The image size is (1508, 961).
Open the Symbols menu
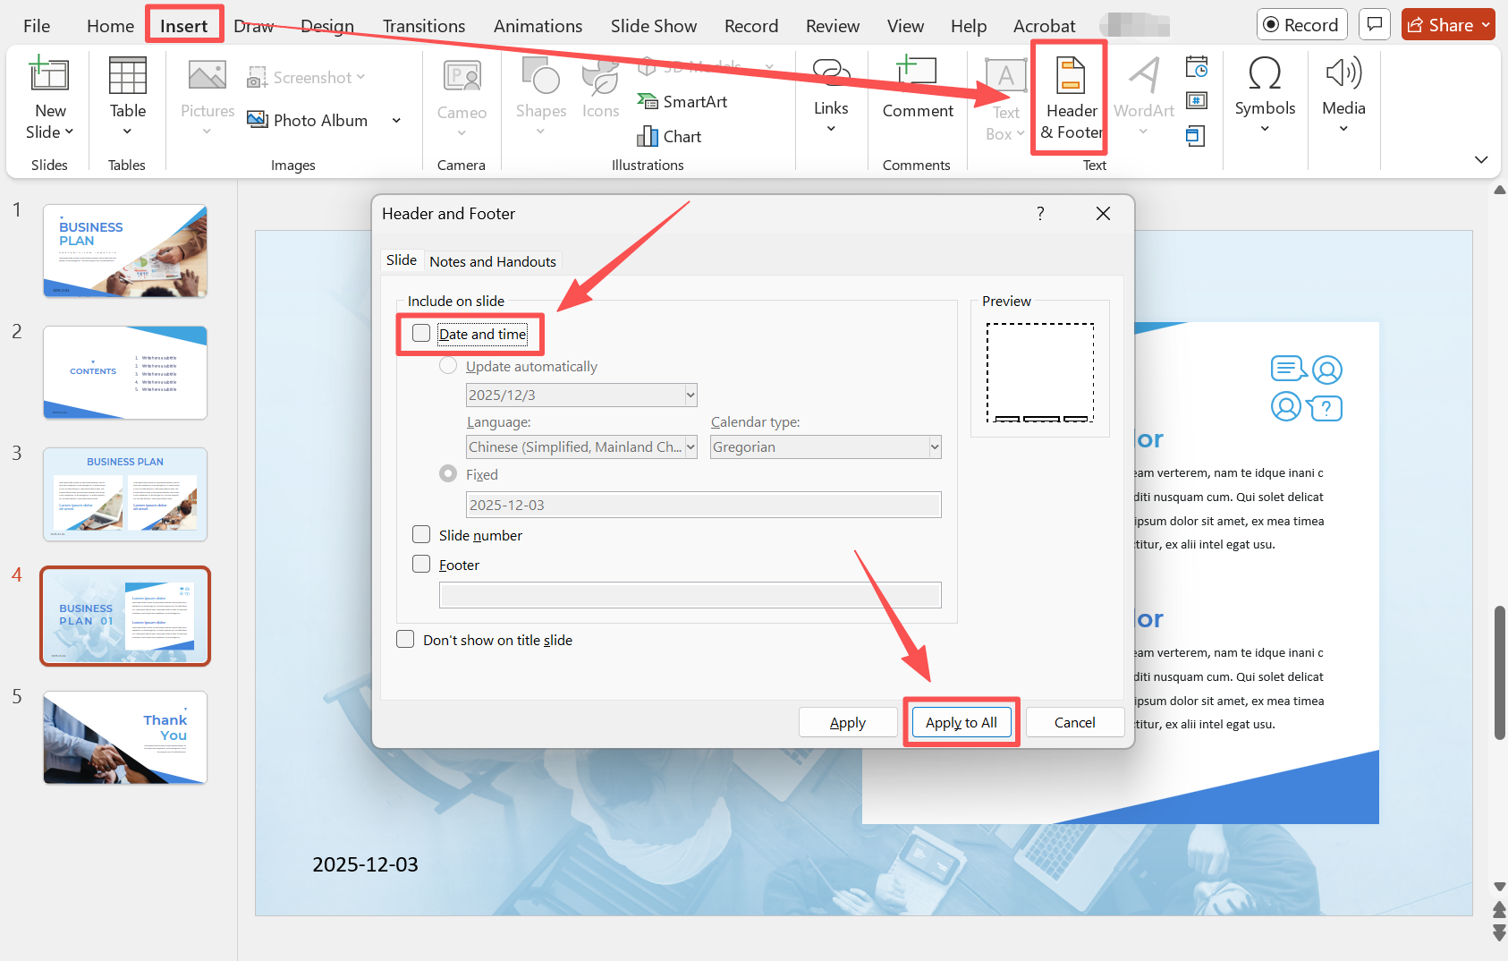(1265, 95)
